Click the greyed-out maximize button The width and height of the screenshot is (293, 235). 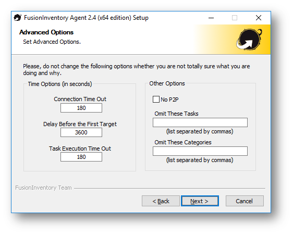[x=235, y=18]
